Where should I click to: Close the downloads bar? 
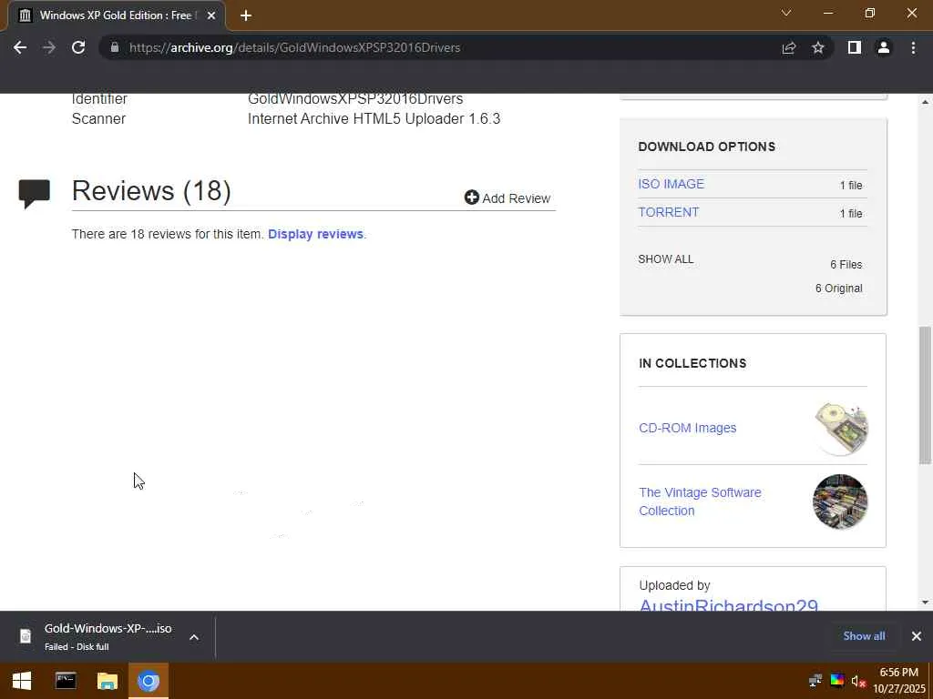[917, 636]
